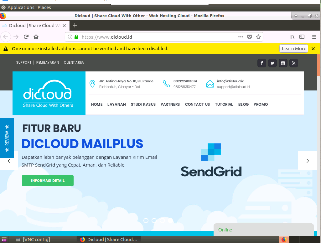Open a new tab with plus button
This screenshot has width=321, height=243.
[x=75, y=26]
